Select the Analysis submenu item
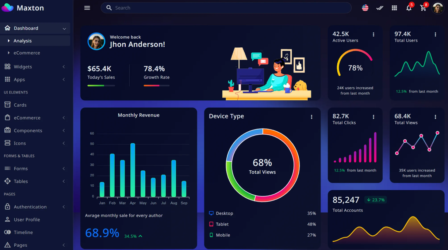Image resolution: width=448 pixels, height=250 pixels. pos(23,41)
